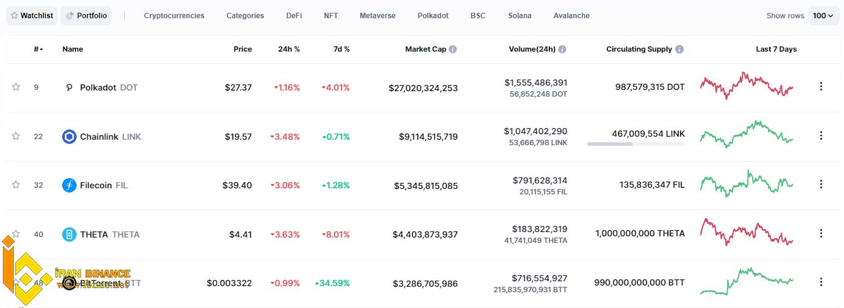The height and width of the screenshot is (308, 844).
Task: Open Chainlink row three-dot menu
Action: [x=820, y=135]
